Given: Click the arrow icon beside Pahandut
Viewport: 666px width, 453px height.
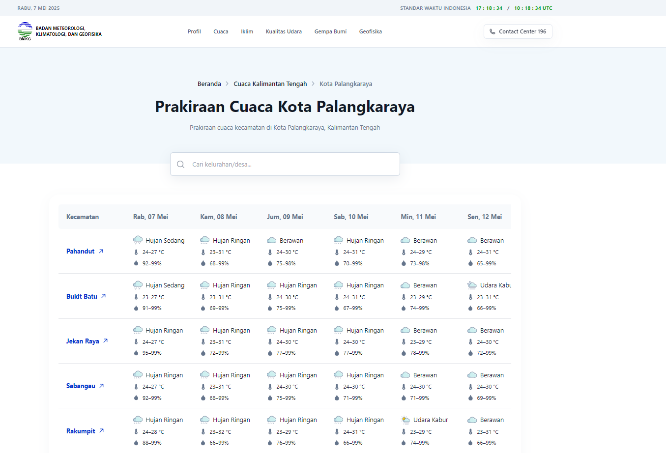Looking at the screenshot, I should click(x=101, y=251).
